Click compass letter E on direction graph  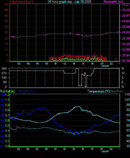coord(122,82)
